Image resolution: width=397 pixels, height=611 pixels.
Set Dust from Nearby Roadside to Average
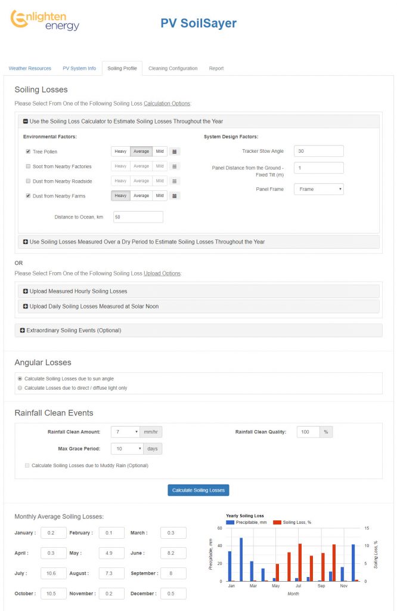(x=141, y=181)
